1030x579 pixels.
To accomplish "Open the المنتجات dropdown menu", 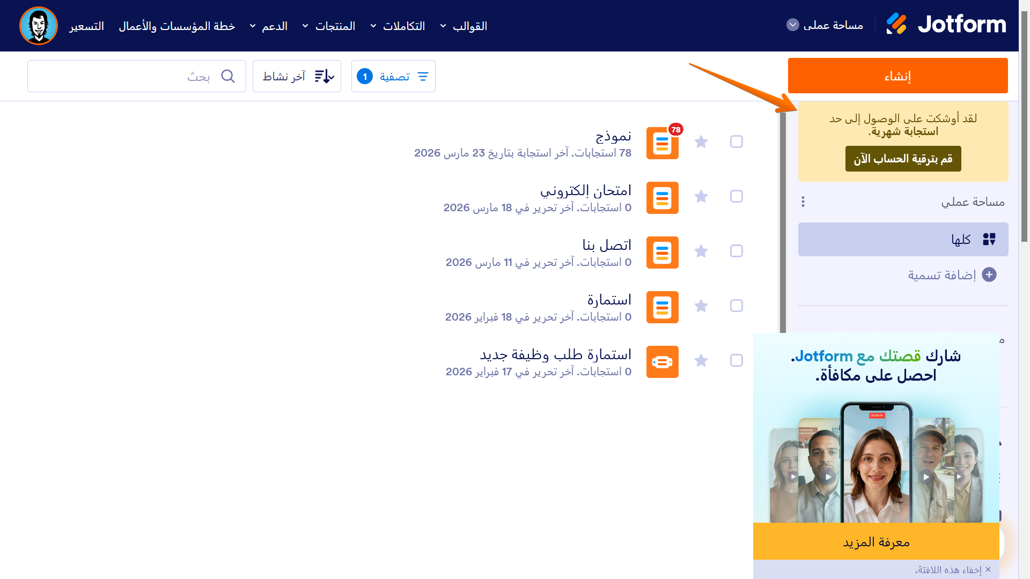I will click(x=335, y=25).
